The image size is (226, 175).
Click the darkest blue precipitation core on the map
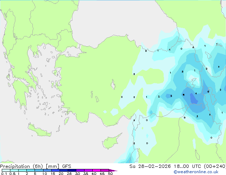pos(194,99)
